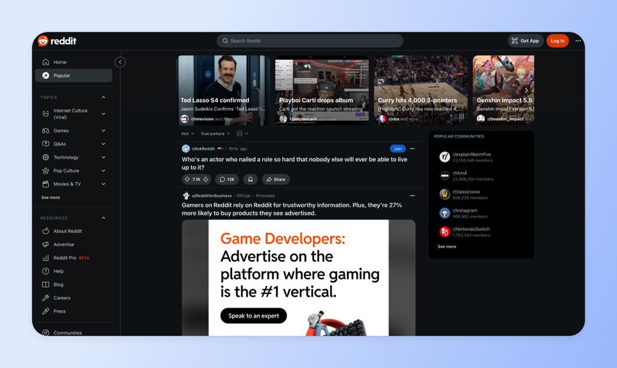
Task: Open the Home page from sidebar
Action: (x=73, y=62)
